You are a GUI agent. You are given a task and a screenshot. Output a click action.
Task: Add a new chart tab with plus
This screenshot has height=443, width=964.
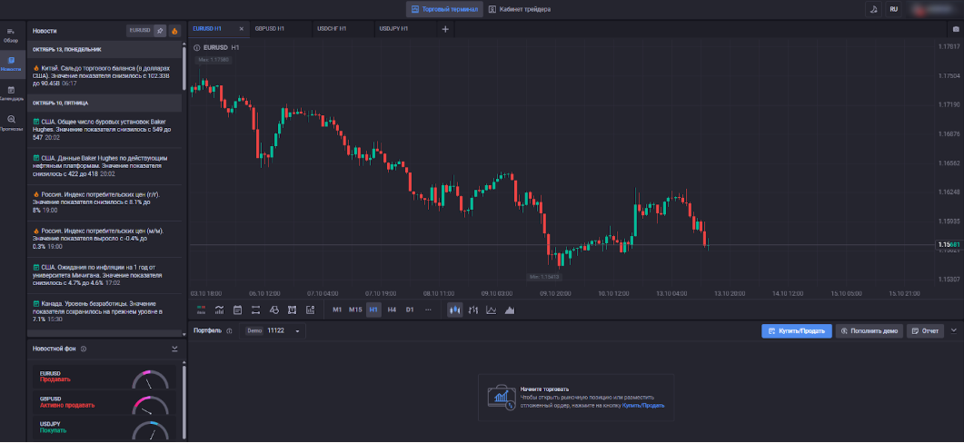click(x=445, y=29)
